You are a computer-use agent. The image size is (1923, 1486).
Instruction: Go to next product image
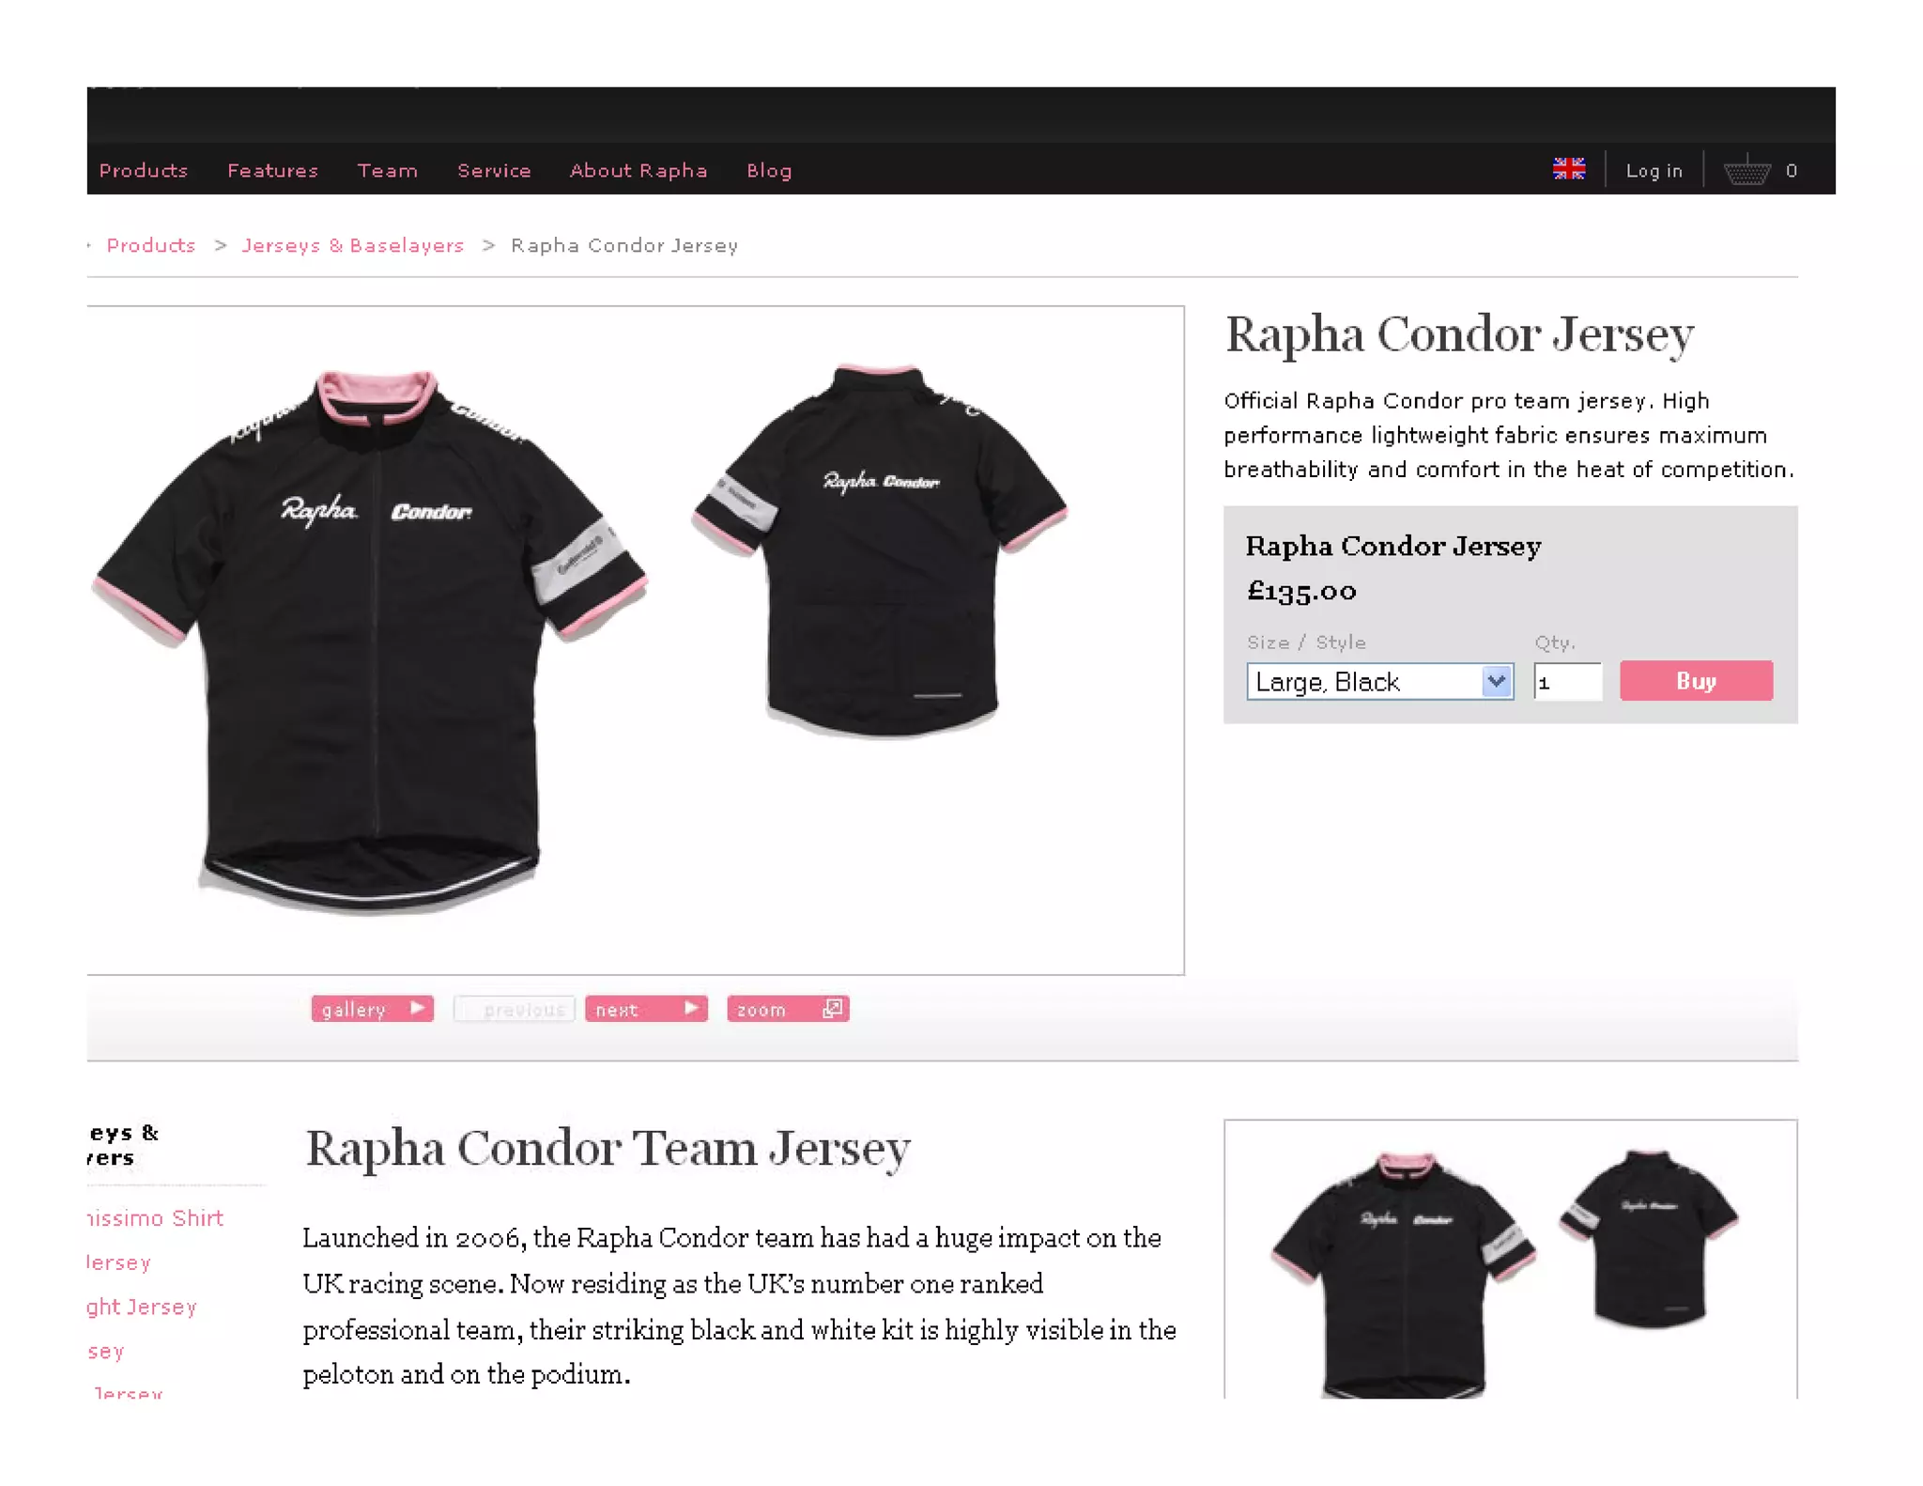pyautogui.click(x=646, y=1009)
